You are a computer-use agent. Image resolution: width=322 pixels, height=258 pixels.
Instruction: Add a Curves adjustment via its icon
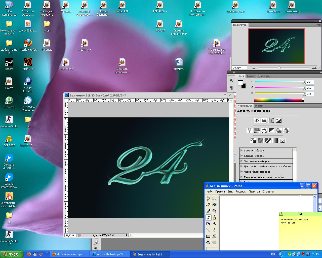(x=271, y=120)
